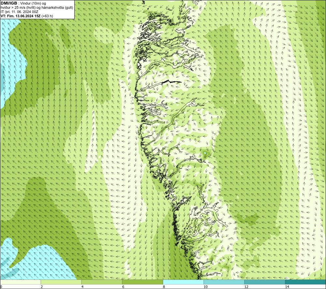Click the legend label 10
The width and height of the screenshot is (326, 289).
tap(205, 287)
